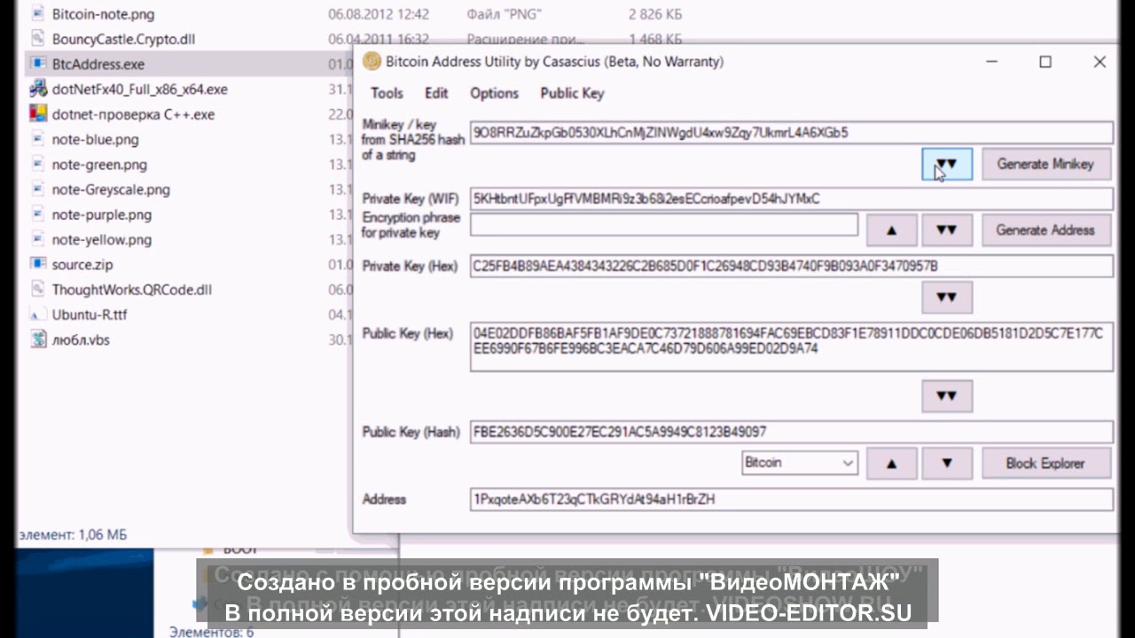Open the Bitcoin currency type dropdown
This screenshot has width=1135, height=638.
[799, 463]
